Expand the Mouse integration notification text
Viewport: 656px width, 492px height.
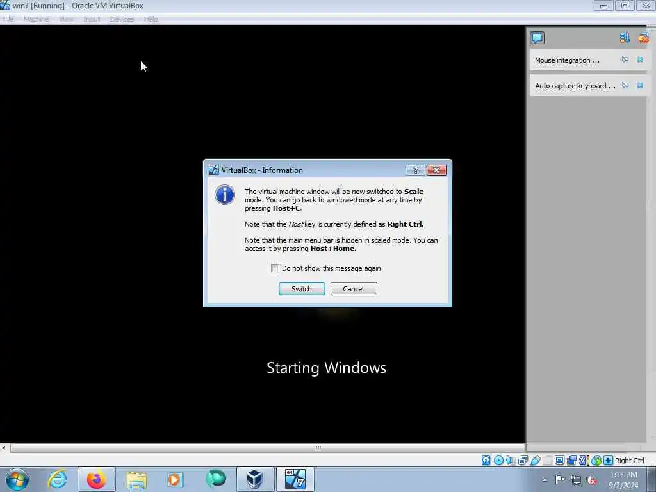[567, 60]
